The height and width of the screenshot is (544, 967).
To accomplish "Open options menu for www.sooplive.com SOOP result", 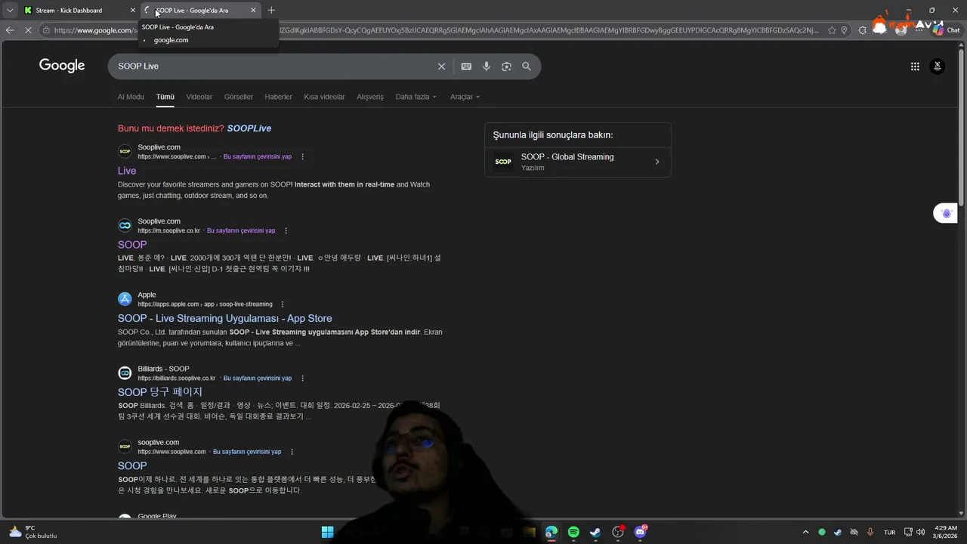I will pyautogui.click(x=292, y=452).
